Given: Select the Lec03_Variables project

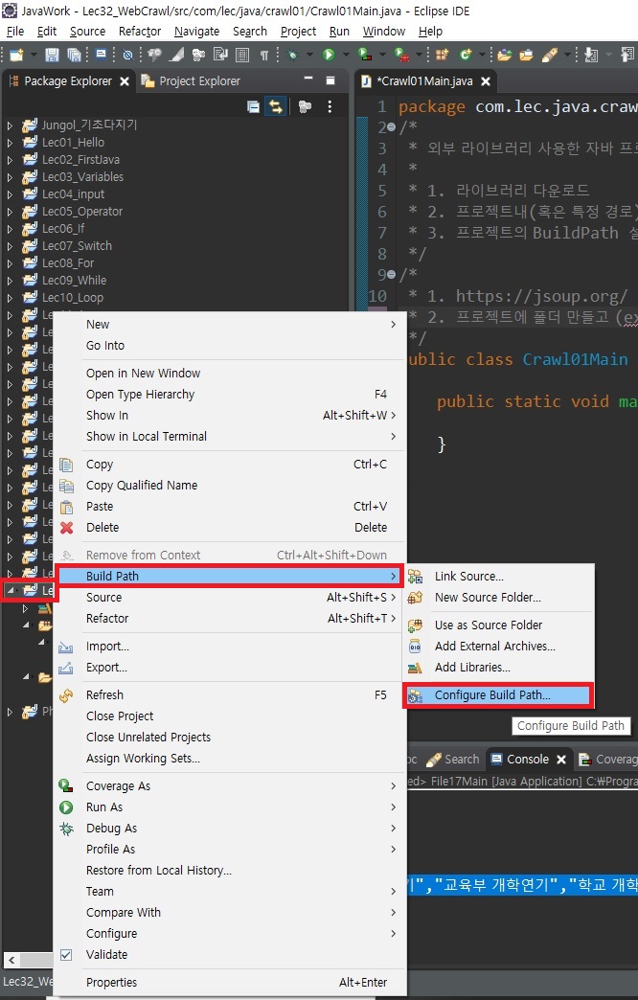Looking at the screenshot, I should coord(82,176).
